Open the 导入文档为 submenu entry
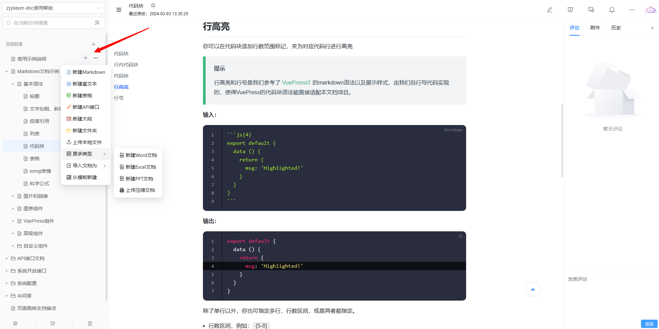 86,166
